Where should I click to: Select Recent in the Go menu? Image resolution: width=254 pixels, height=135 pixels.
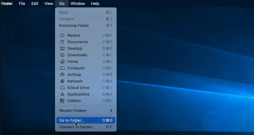pyautogui.click(x=86, y=35)
